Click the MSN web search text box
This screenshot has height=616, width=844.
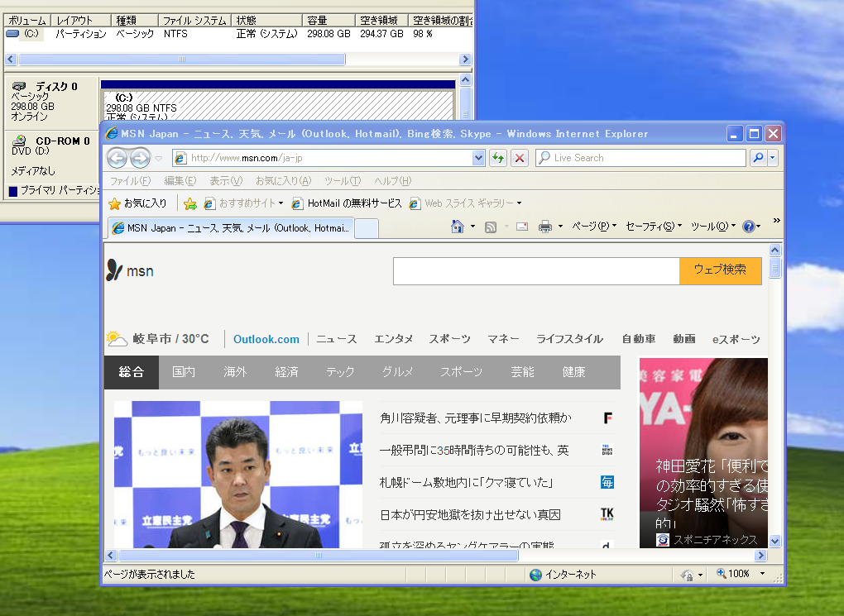pyautogui.click(x=536, y=270)
